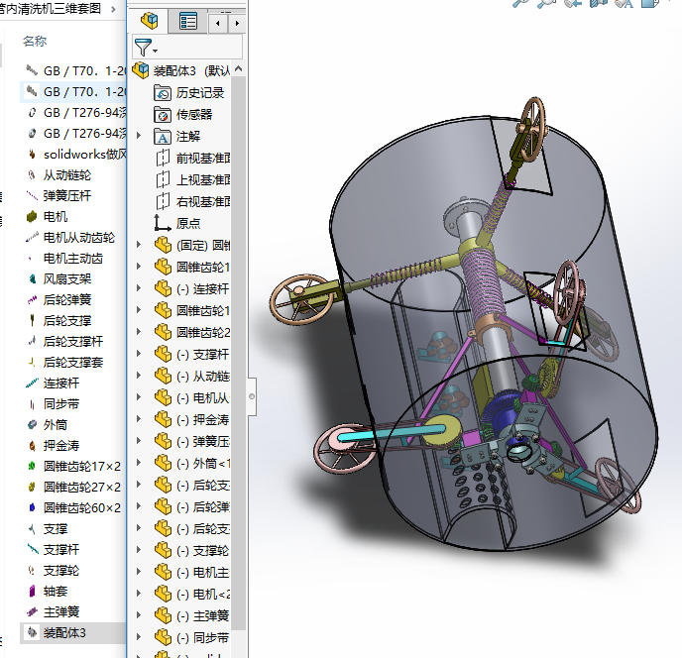Select the (-) 连接杆 part icon
Screen dimensions: 682x658
tap(164, 288)
